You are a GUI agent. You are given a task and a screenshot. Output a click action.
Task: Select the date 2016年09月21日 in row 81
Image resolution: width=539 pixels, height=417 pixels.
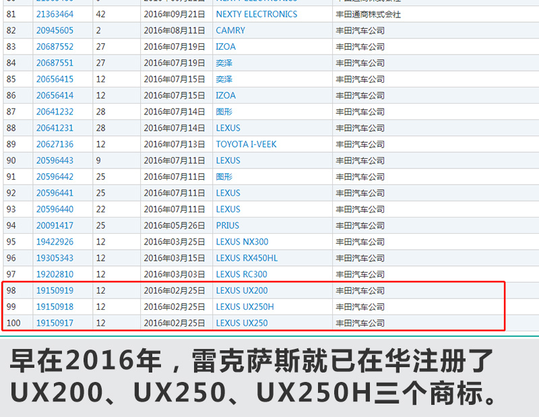tap(175, 14)
